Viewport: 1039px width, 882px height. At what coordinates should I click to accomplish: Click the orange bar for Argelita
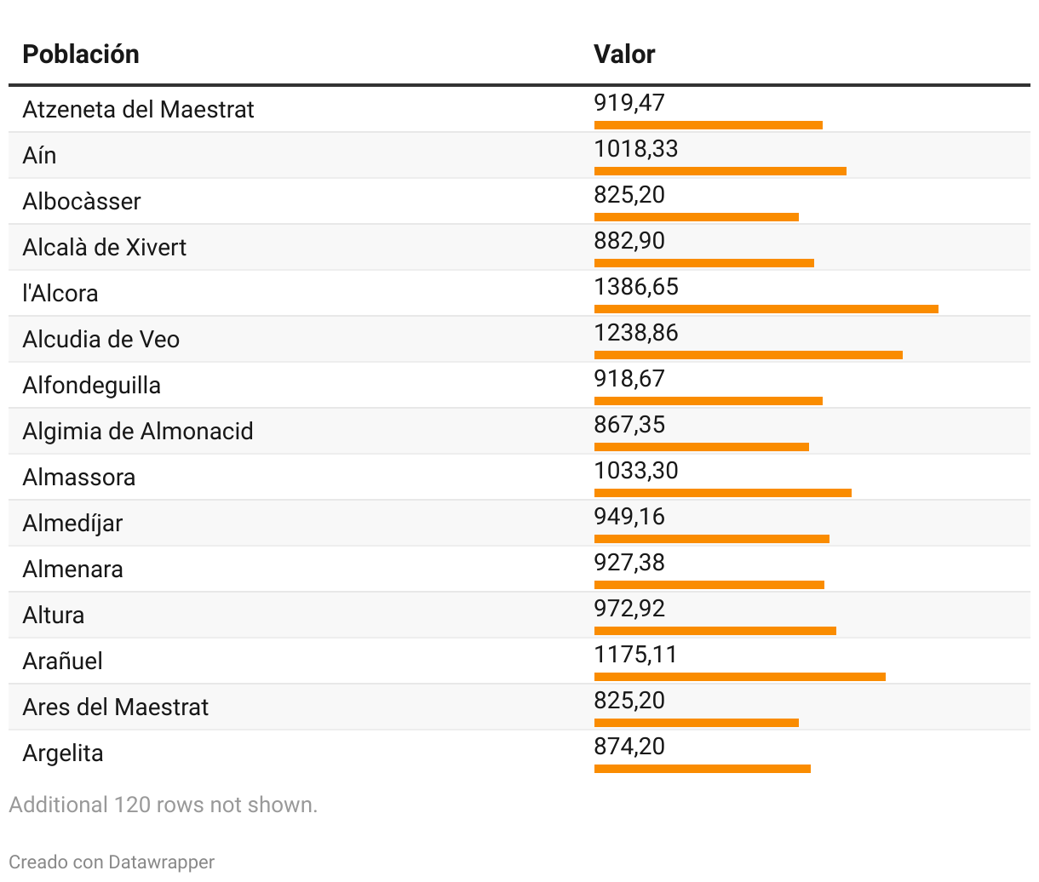(x=702, y=769)
